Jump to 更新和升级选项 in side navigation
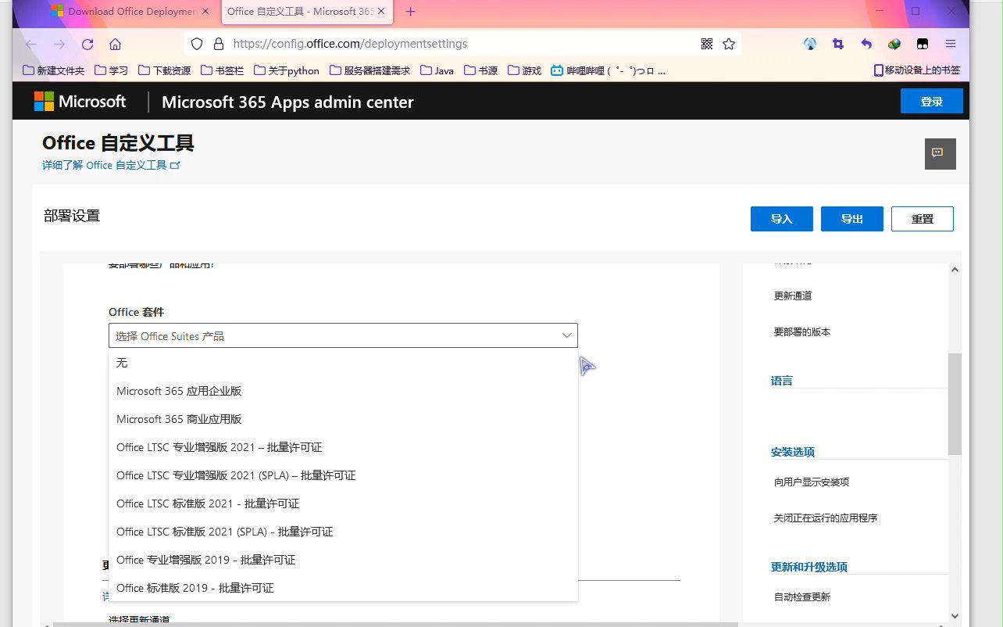Image resolution: width=1003 pixels, height=627 pixels. pos(809,567)
